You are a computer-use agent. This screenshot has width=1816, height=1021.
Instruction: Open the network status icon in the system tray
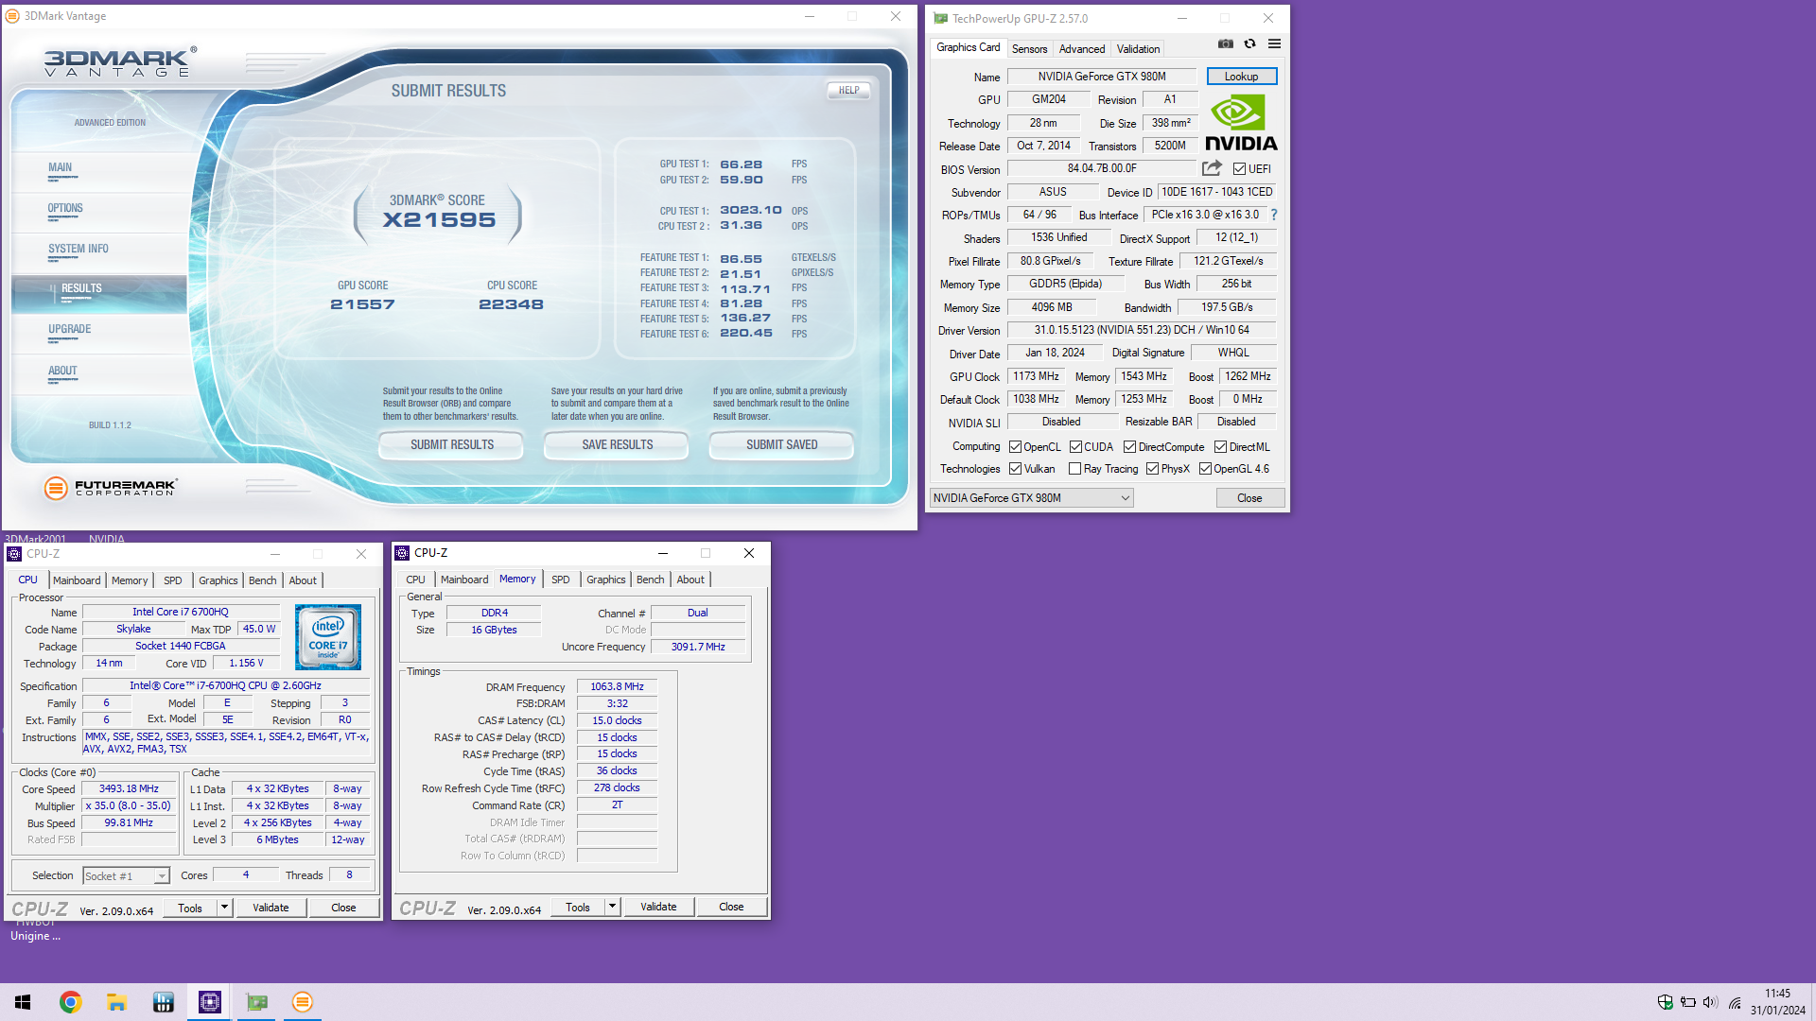click(x=1735, y=1002)
